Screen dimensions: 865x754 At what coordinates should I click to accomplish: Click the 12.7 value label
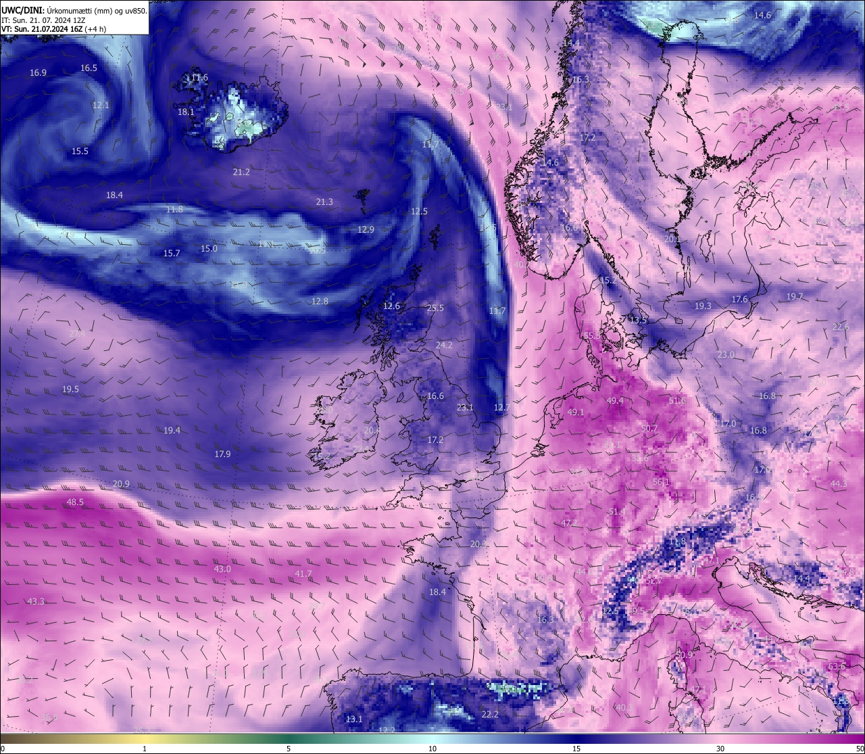pyautogui.click(x=501, y=408)
